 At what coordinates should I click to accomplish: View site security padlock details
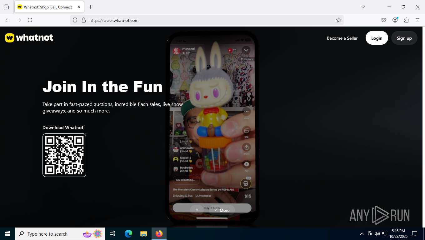83,20
